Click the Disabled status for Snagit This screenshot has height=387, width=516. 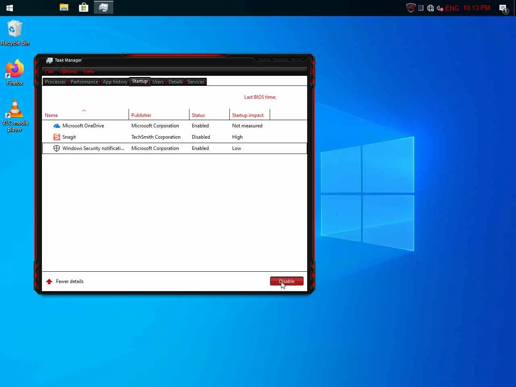(201, 137)
